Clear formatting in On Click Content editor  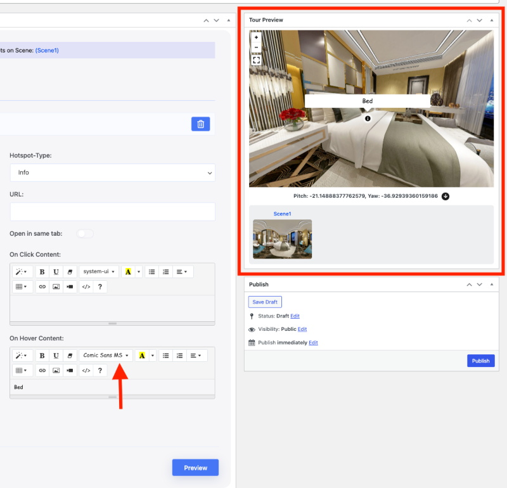(x=70, y=272)
